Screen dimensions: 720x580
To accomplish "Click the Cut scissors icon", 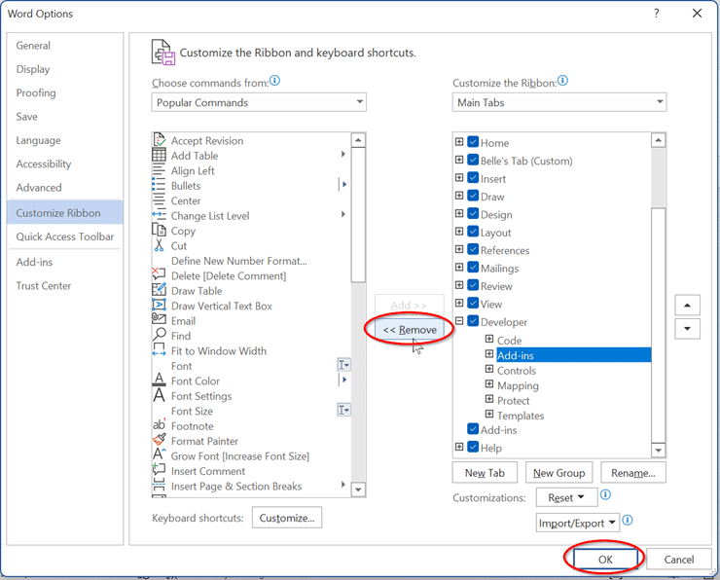I will [x=159, y=245].
